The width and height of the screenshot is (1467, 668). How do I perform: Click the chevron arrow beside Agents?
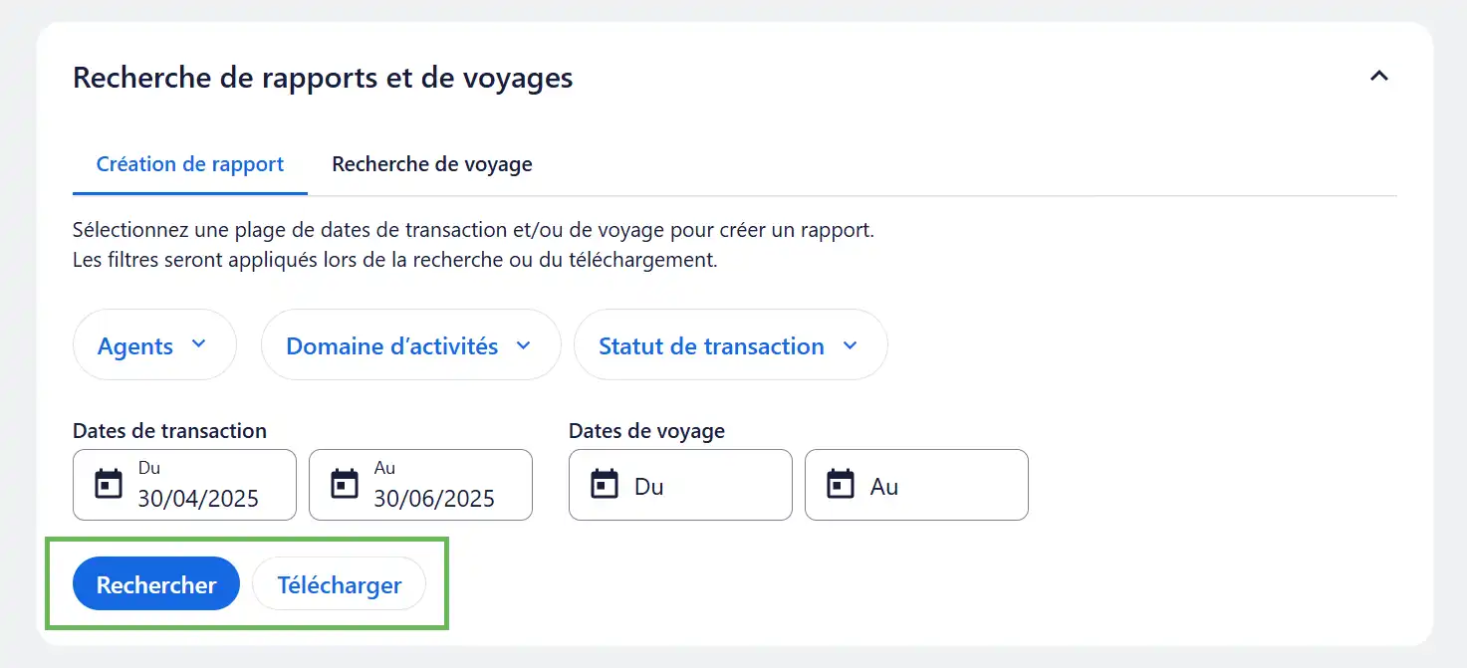[198, 344]
